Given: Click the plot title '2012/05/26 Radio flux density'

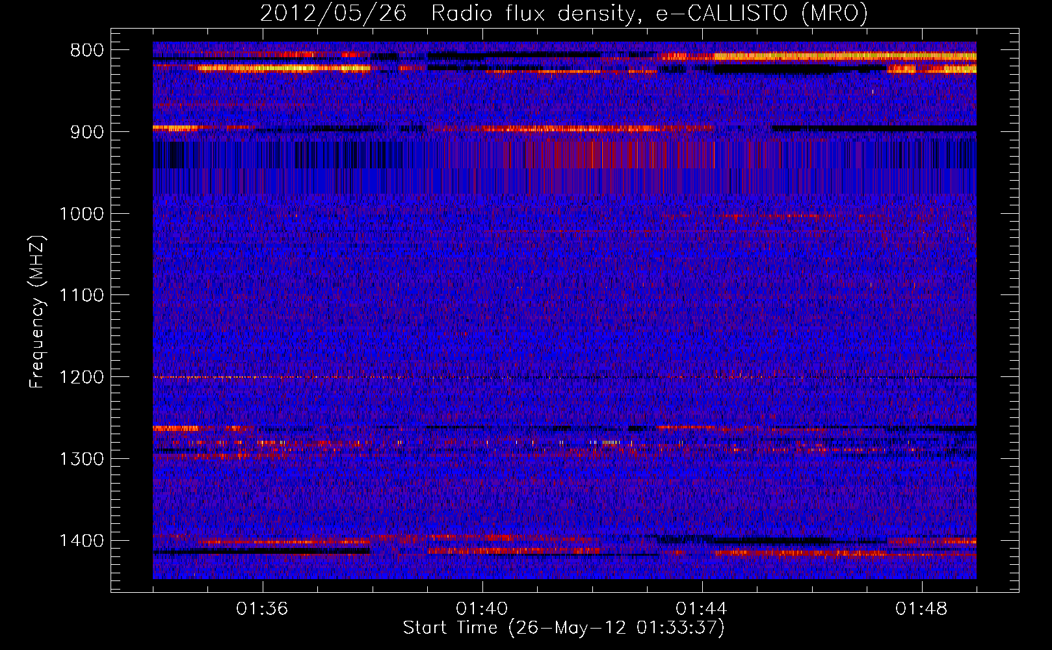Looking at the screenshot, I should (x=564, y=13).
